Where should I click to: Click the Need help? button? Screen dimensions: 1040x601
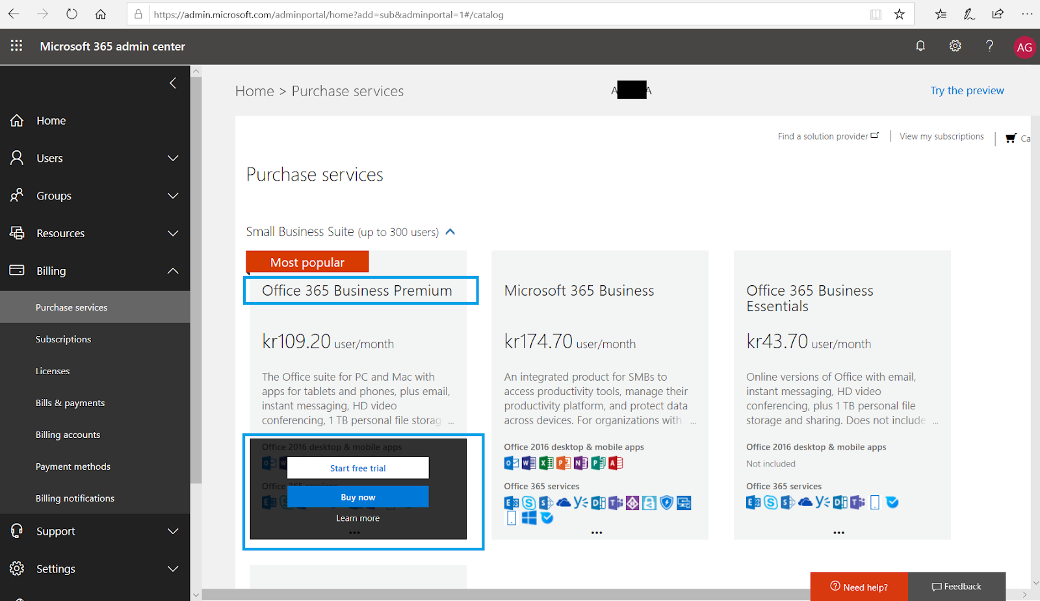[x=859, y=587]
